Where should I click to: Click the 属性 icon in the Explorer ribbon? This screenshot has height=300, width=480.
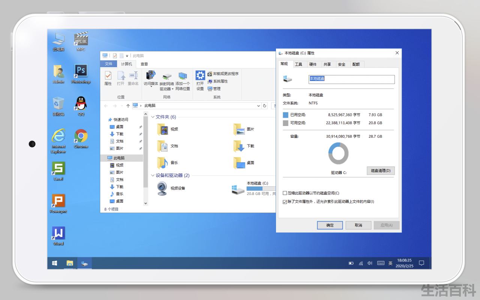pos(108,78)
